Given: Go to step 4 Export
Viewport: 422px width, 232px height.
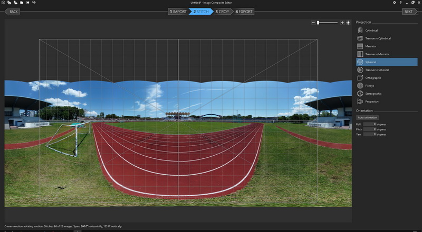Looking at the screenshot, I should pos(244,12).
